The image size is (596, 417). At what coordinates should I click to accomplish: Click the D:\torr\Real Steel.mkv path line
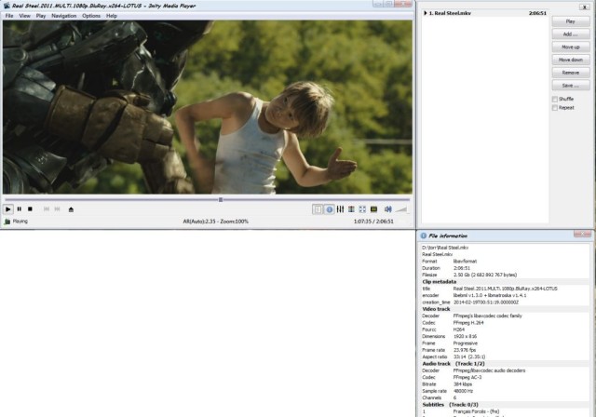tap(445, 248)
